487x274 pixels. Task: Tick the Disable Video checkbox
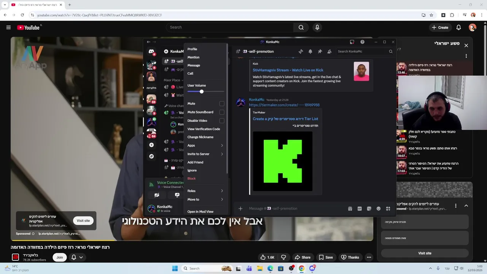[222, 121]
